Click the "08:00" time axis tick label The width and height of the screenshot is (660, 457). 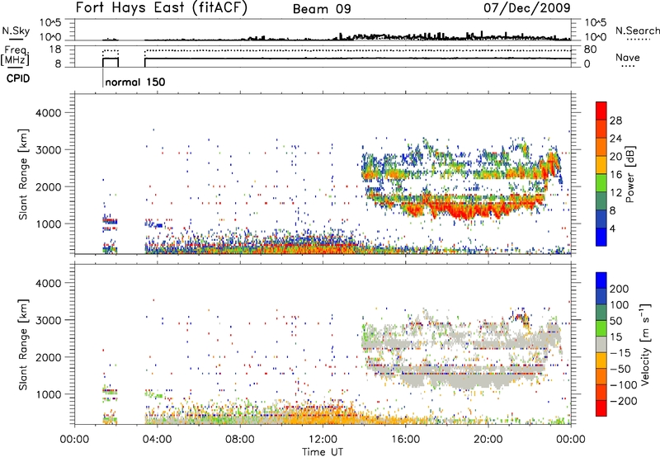(240, 440)
